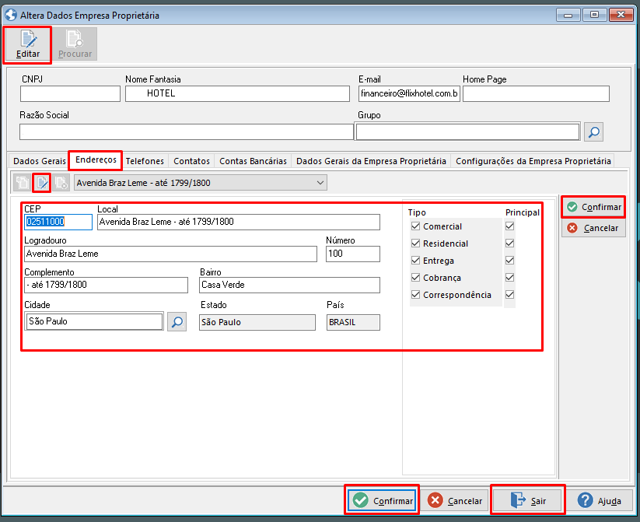Switch to Contas Bancárias tab
This screenshot has width=640, height=522.
click(x=253, y=161)
